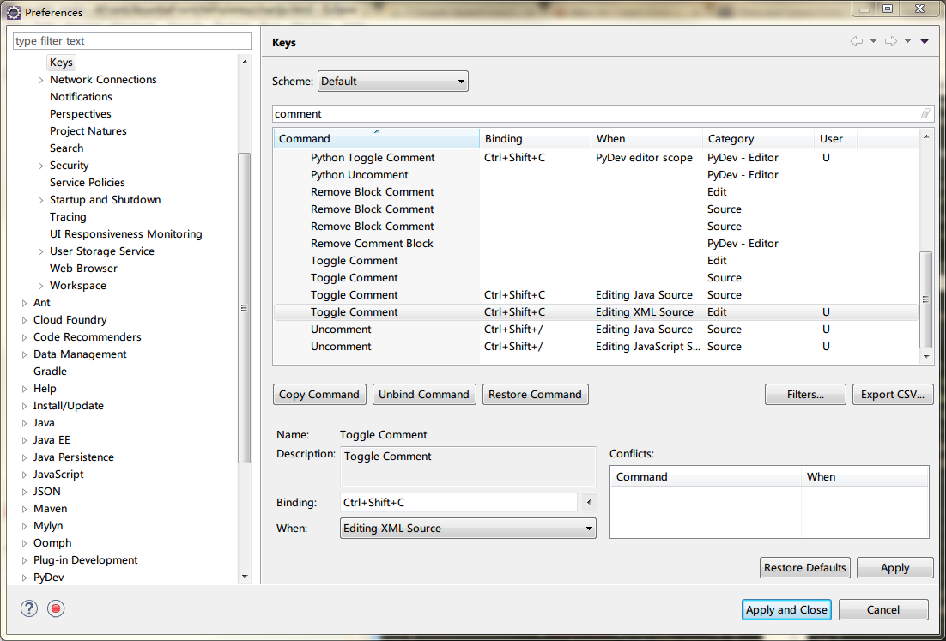The width and height of the screenshot is (946, 641).
Task: Select the Project Natures preference page
Action: (88, 130)
